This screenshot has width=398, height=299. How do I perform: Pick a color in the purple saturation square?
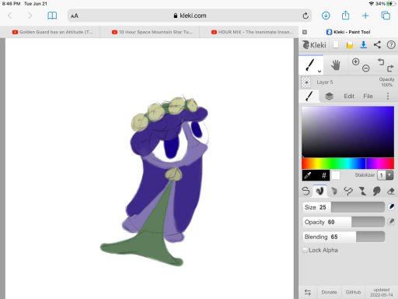tap(347, 132)
